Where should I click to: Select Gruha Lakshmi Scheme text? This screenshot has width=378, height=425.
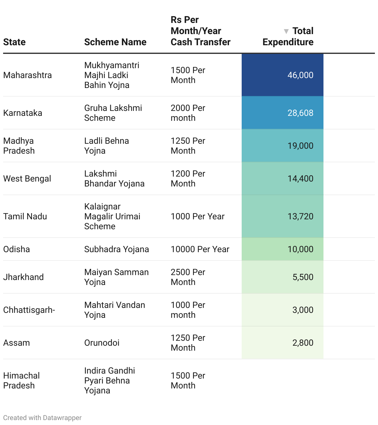tap(113, 113)
